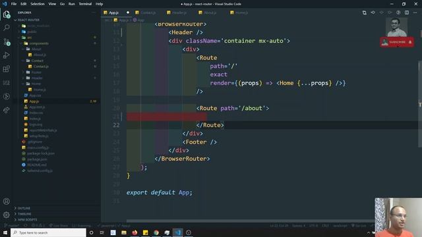The width and height of the screenshot is (422, 237).
Task: Expand the Footer folder
Action: point(36,72)
